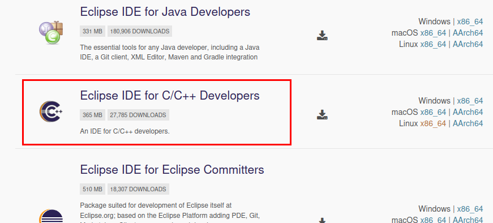Open Eclipse IDE for C/C++ Developers title
Screen dimensions: 493x223
click(170, 95)
